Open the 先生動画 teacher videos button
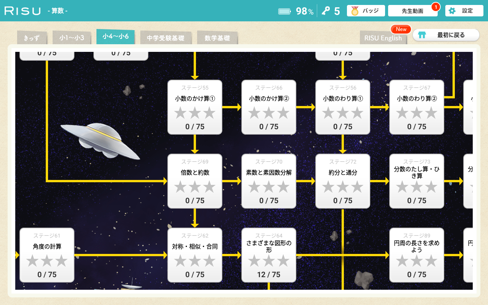This screenshot has height=305, width=488. click(412, 11)
